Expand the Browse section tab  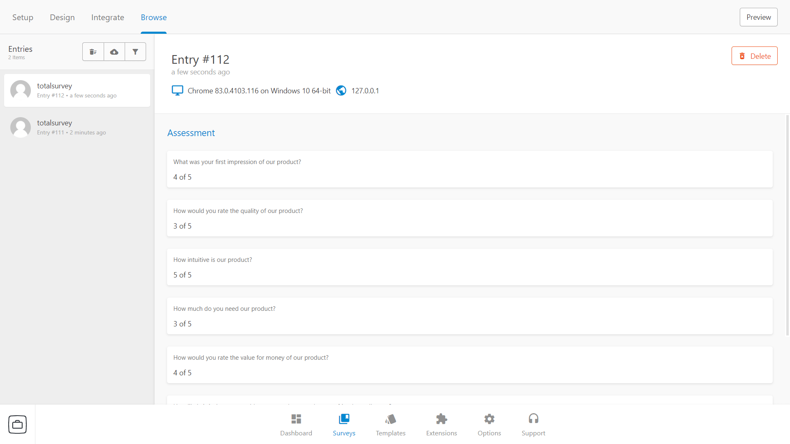[153, 17]
